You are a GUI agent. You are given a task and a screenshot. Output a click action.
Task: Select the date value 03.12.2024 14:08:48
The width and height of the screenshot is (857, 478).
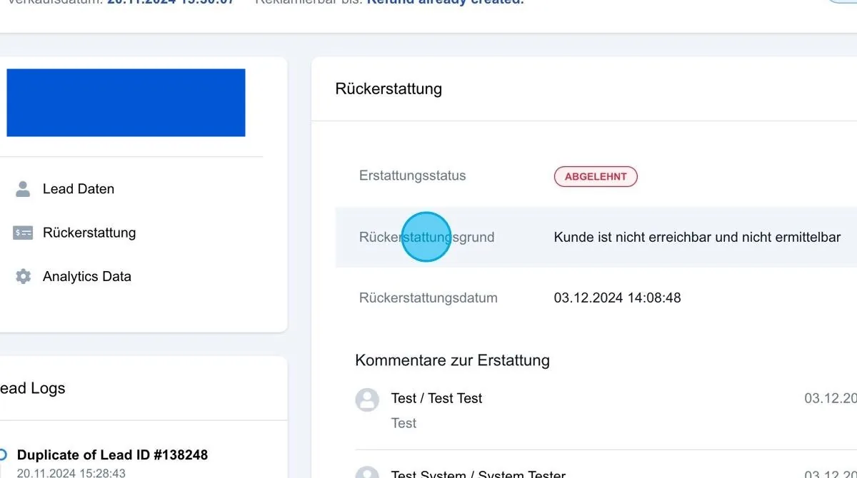(618, 298)
